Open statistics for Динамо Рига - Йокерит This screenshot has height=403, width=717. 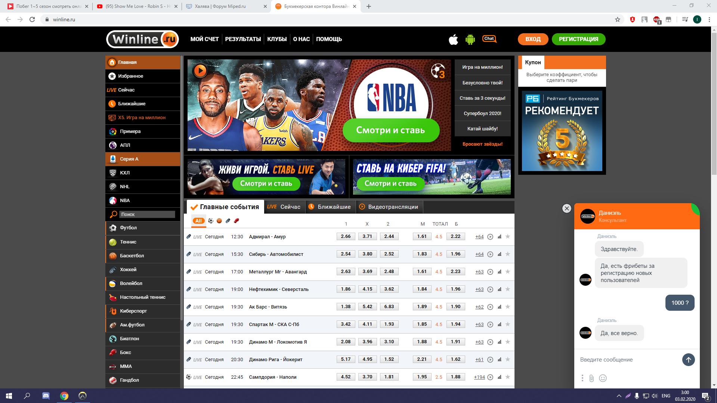(500, 360)
